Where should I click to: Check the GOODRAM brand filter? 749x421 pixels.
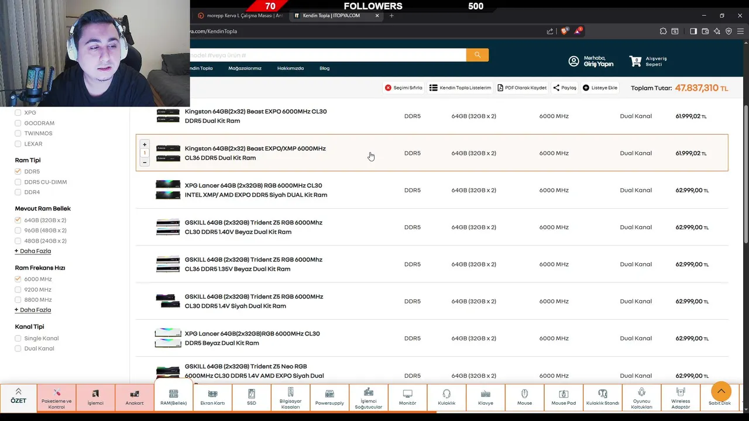coord(18,123)
